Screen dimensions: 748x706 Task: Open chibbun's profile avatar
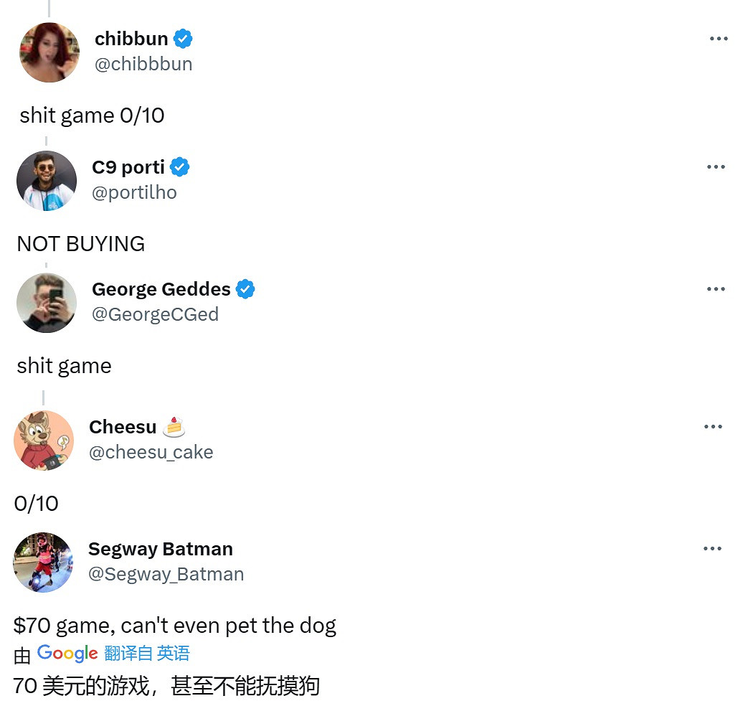coord(49,52)
